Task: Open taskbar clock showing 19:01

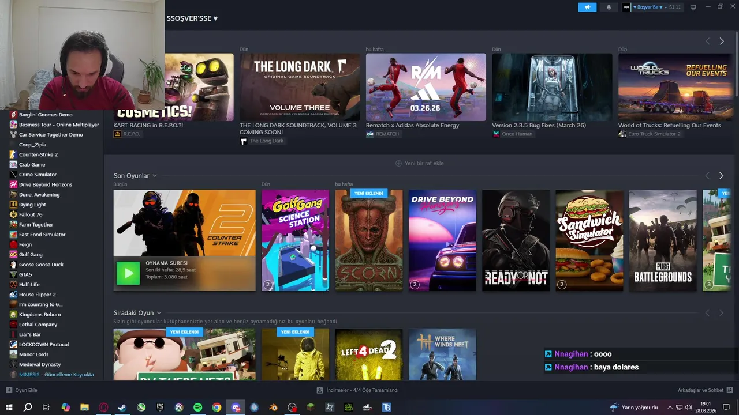Action: (x=706, y=407)
